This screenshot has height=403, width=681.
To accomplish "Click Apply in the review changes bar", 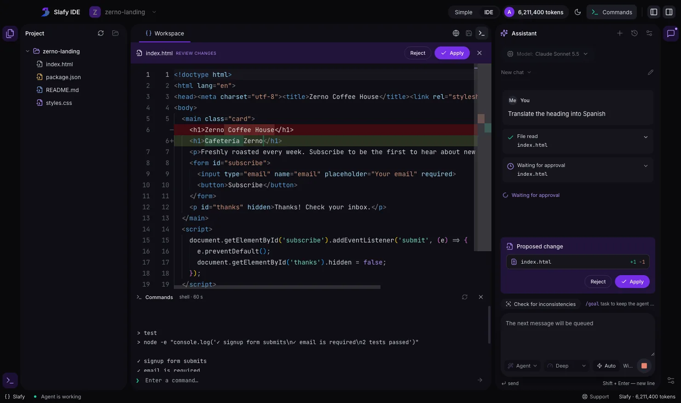I will pos(452,53).
